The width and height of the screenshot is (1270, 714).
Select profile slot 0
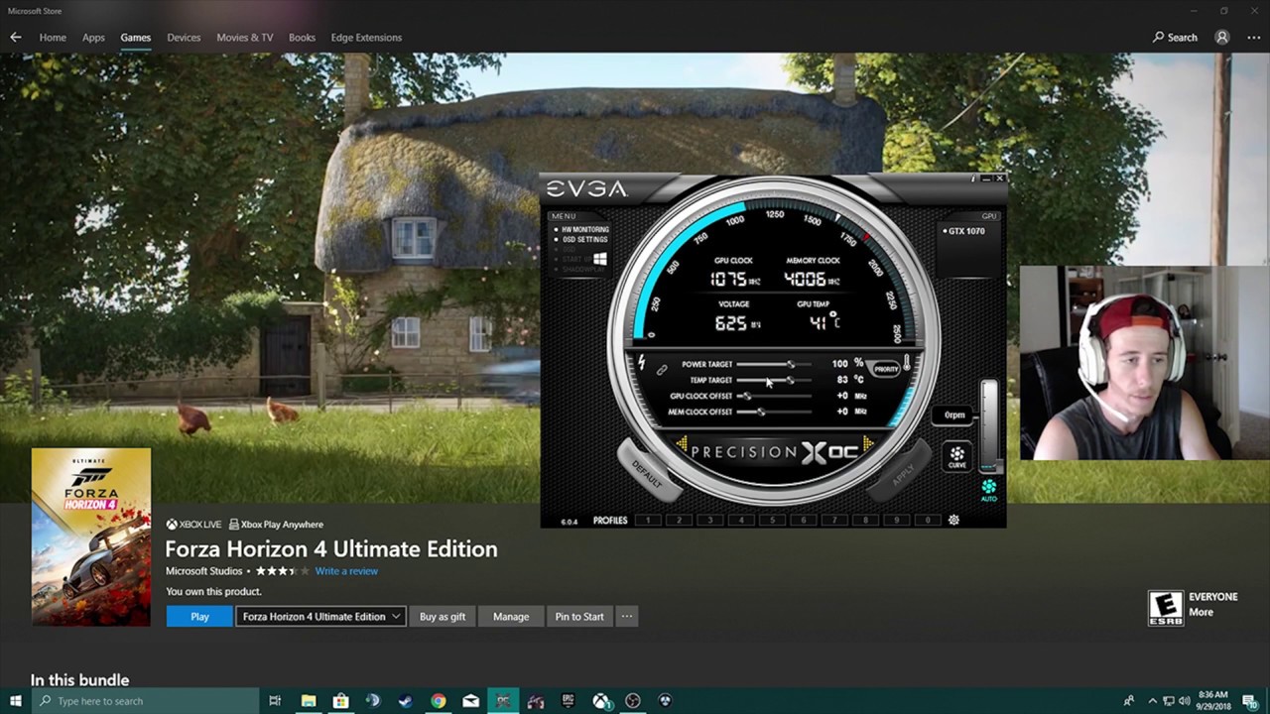(927, 520)
